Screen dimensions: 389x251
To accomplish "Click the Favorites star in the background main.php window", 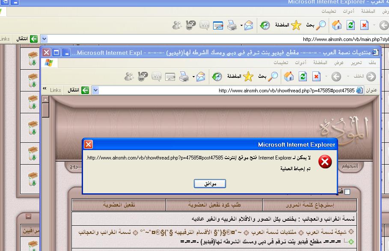I will tap(296, 25).
